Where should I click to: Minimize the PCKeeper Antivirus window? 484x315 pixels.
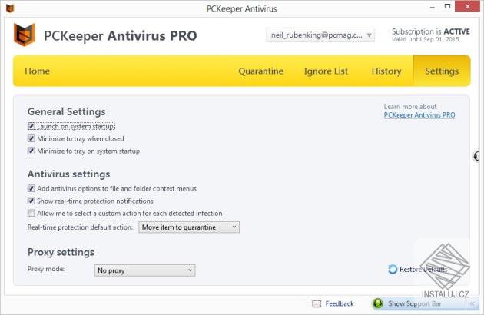(433, 7)
